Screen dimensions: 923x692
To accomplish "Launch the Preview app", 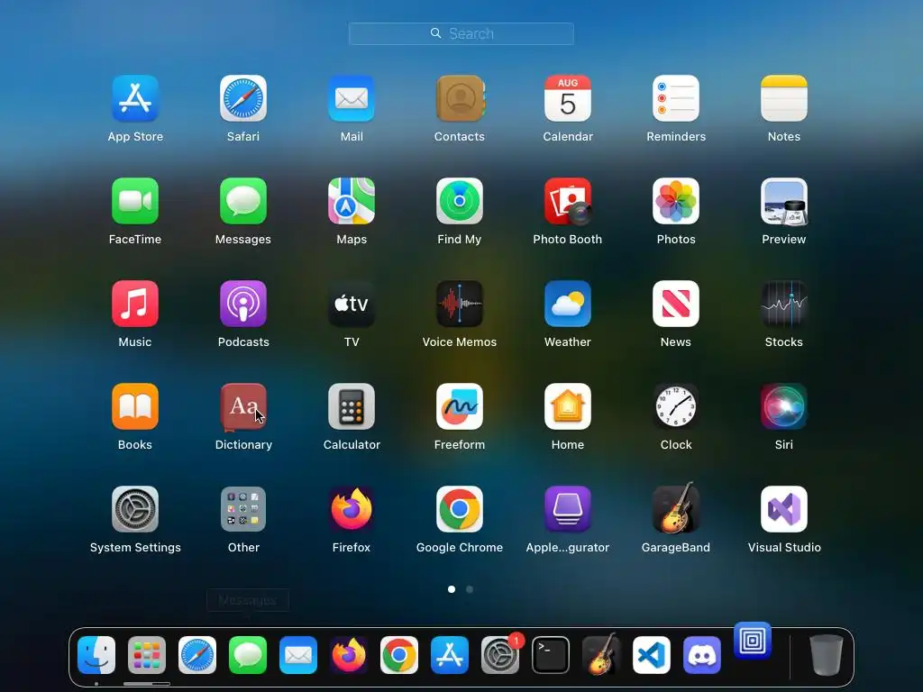I will pos(784,201).
